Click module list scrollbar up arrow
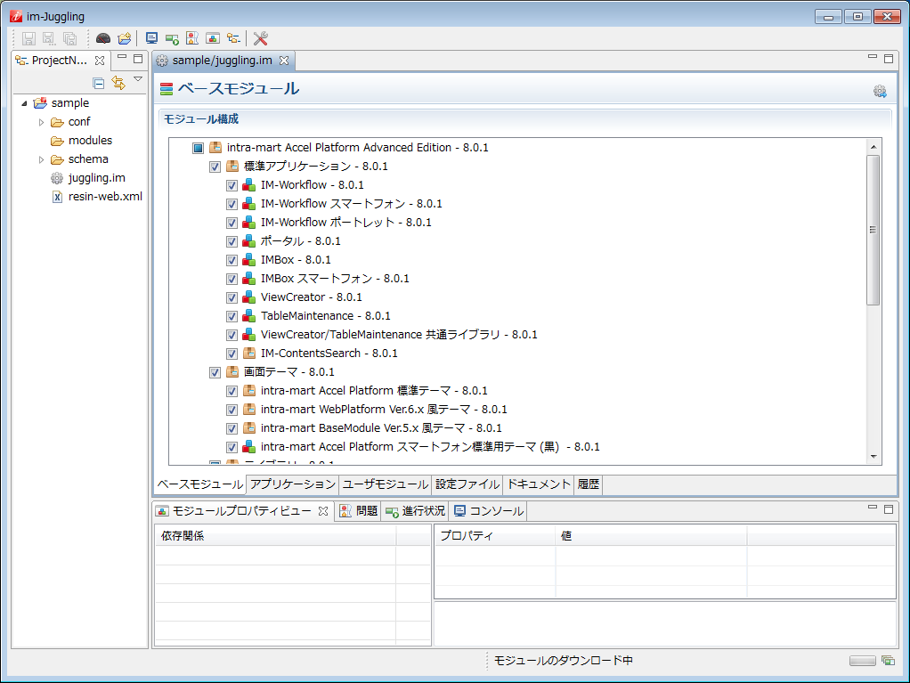The image size is (910, 683). [x=873, y=148]
